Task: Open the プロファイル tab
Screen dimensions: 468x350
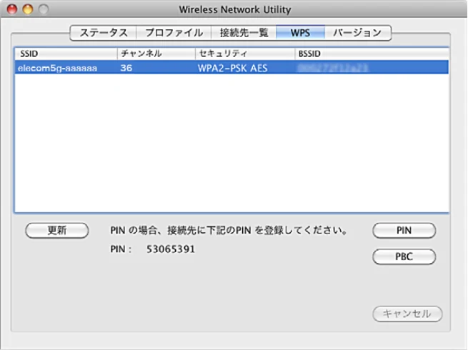Action: click(x=174, y=33)
